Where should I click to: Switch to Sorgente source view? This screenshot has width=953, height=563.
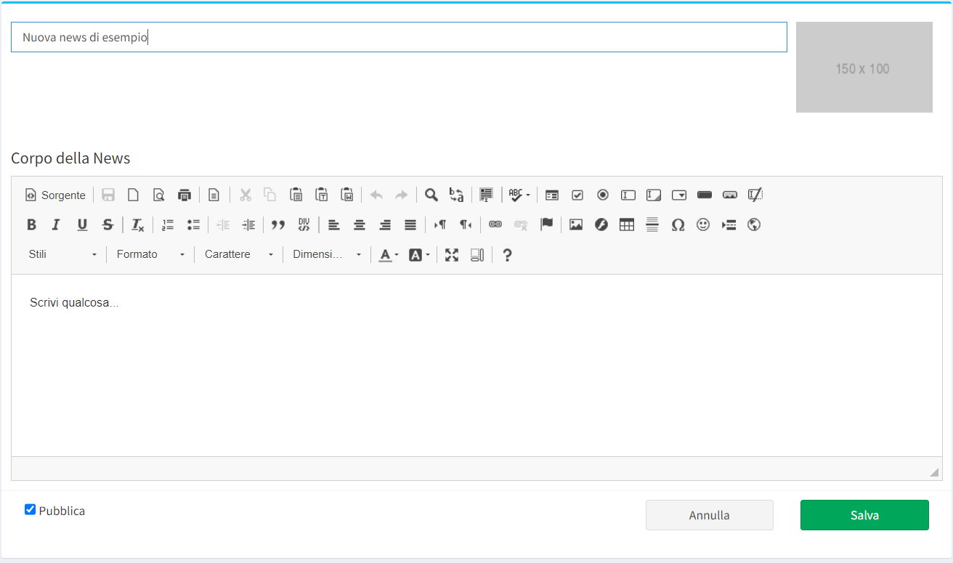click(55, 195)
